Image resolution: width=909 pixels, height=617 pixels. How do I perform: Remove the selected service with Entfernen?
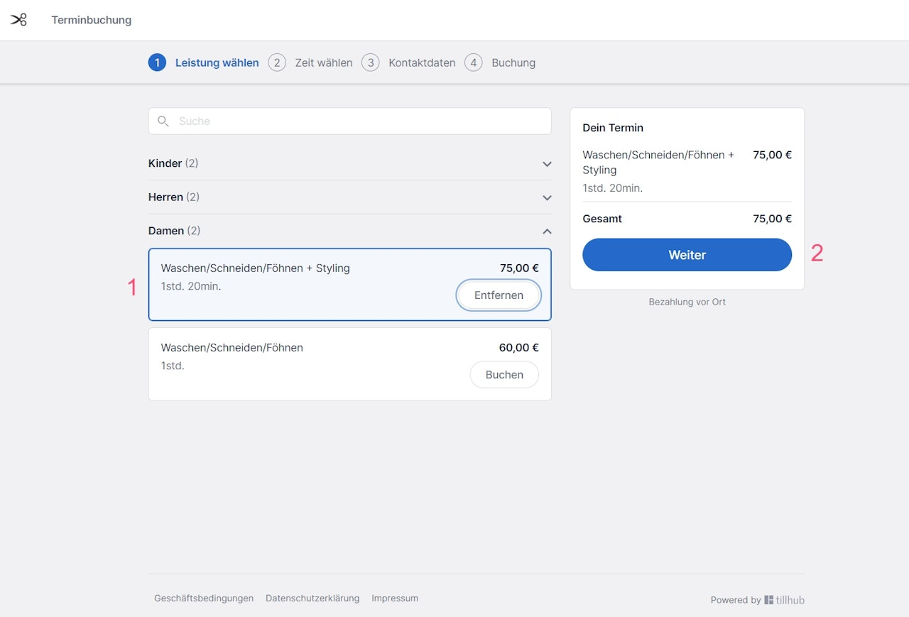[x=499, y=295]
